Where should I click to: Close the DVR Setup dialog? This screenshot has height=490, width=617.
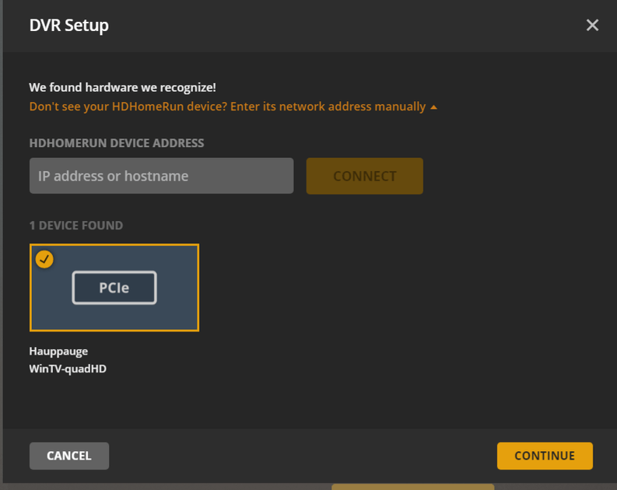click(592, 25)
